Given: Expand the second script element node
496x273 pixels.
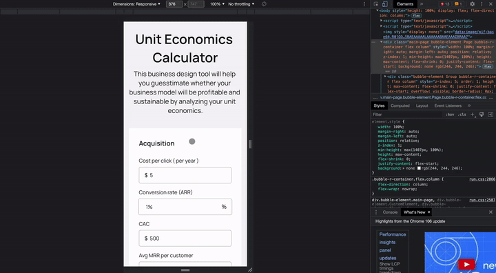Looking at the screenshot, I should coord(381,26).
